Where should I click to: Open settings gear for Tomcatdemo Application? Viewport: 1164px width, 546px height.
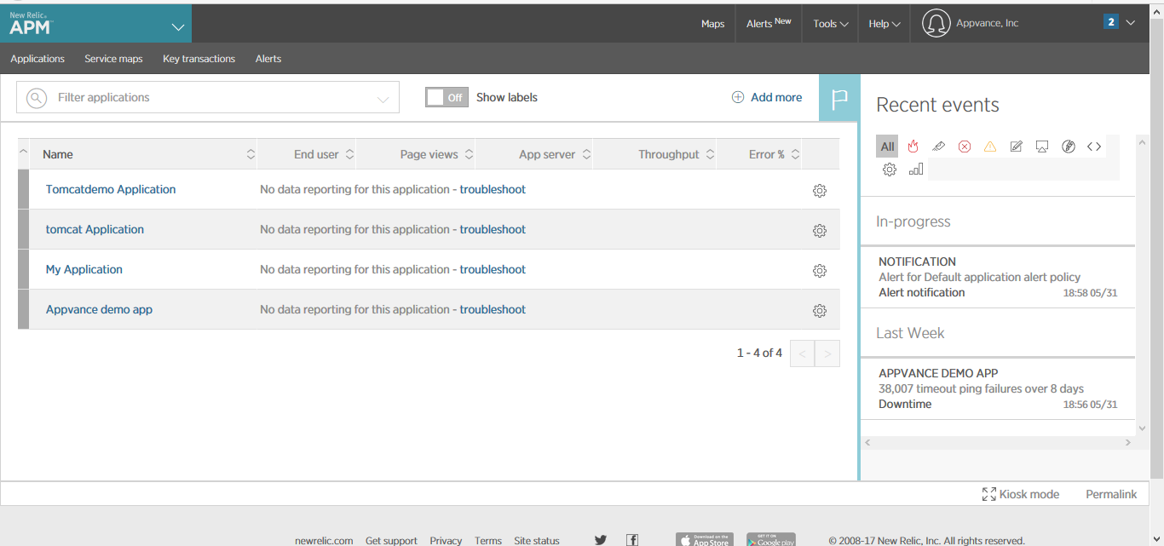tap(820, 191)
